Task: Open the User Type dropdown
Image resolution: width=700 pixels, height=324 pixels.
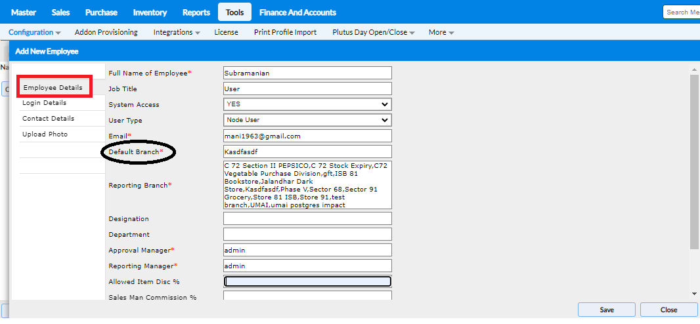Action: (307, 120)
